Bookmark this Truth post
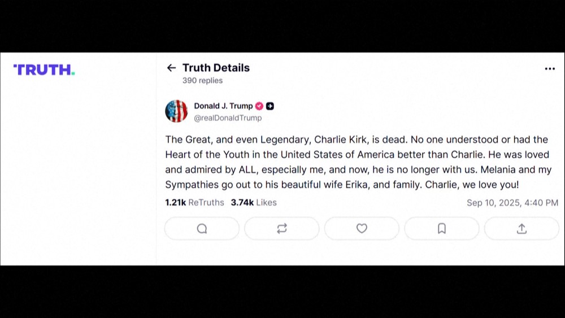 tap(442, 228)
